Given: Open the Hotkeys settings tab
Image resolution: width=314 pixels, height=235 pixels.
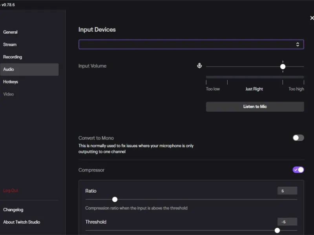Looking at the screenshot, I should coord(11,82).
